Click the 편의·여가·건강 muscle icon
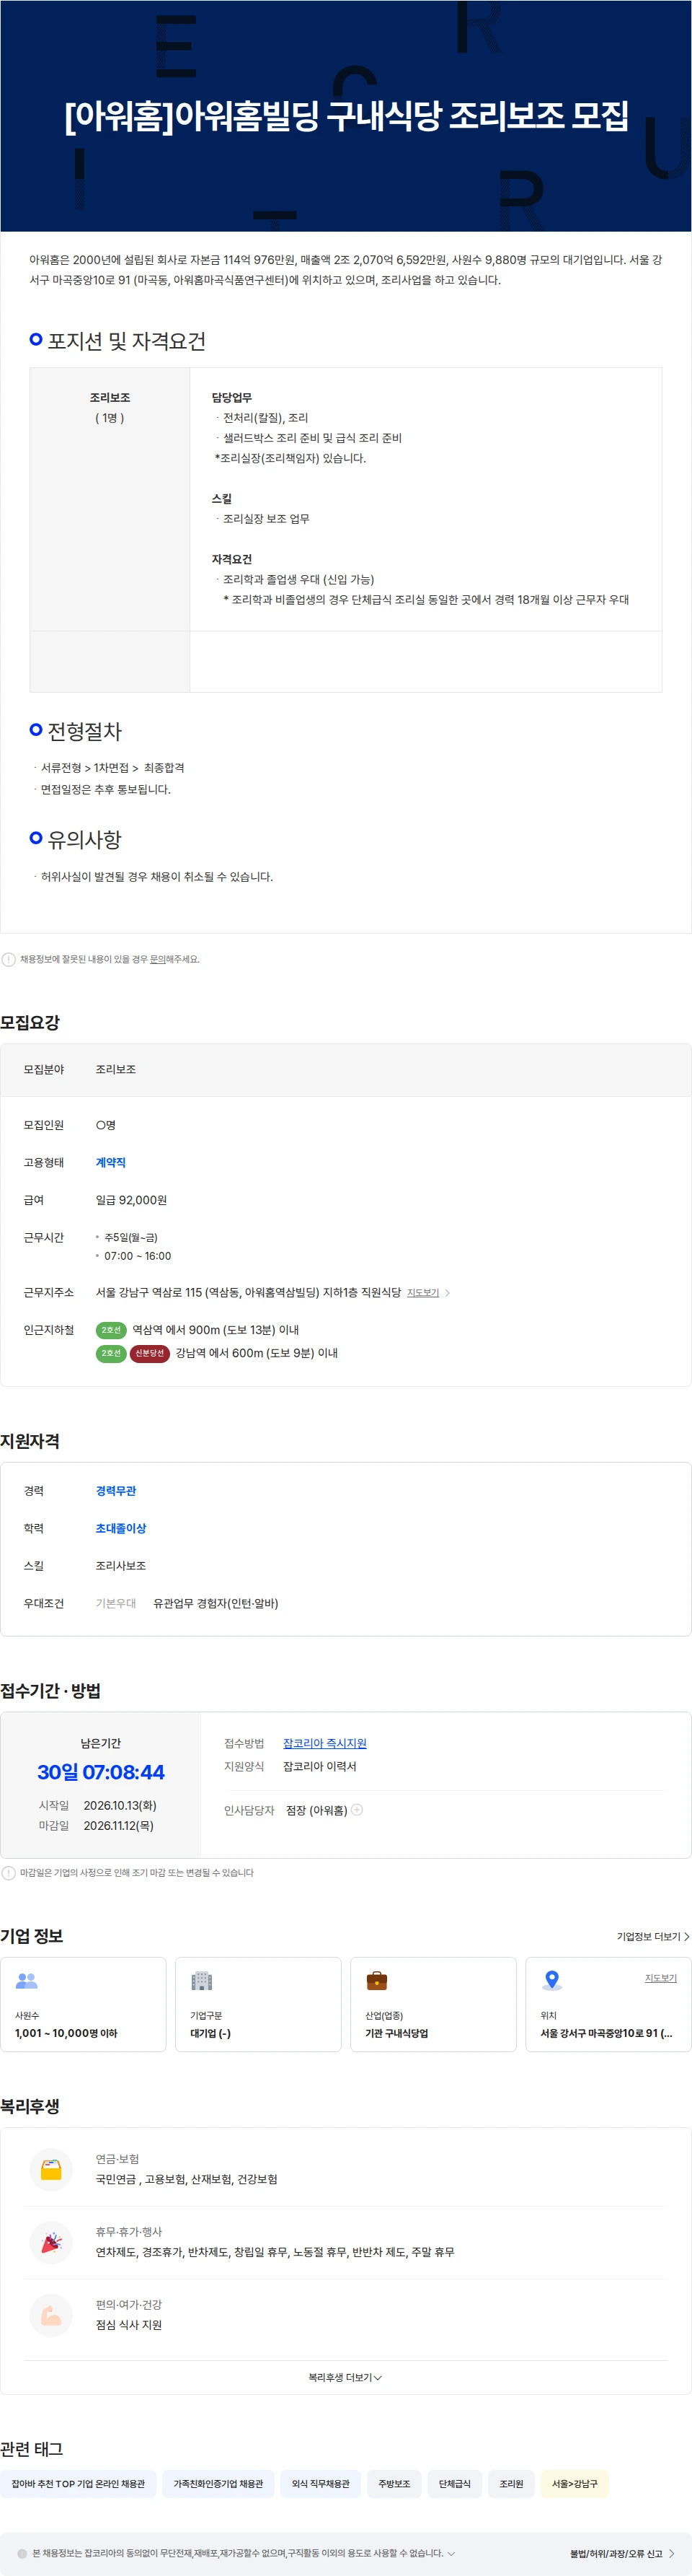This screenshot has height=2576, width=692. tap(51, 2315)
